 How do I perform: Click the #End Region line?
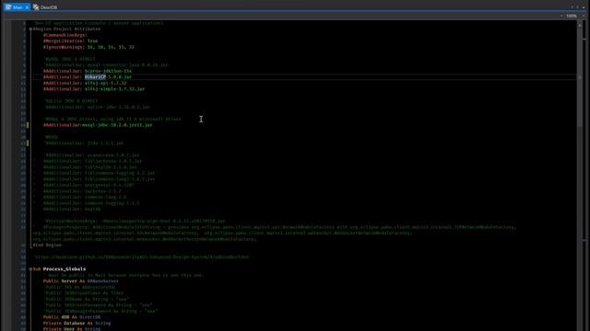pyautogui.click(x=47, y=245)
